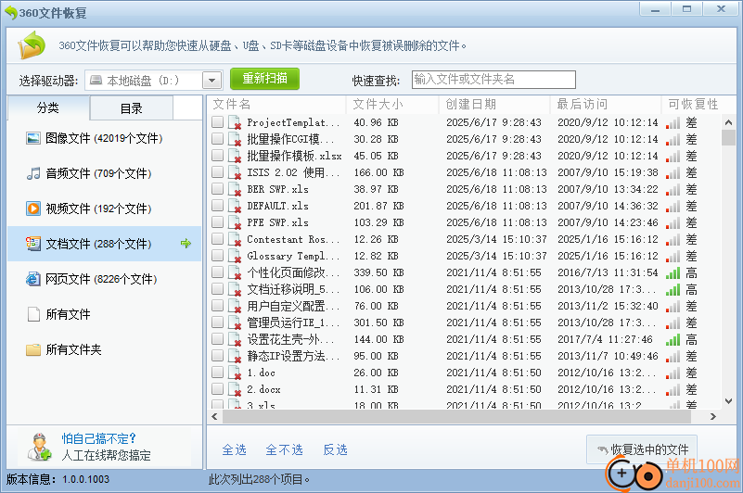Click the 所有文件夹 folder icon
The image size is (743, 493).
33,349
